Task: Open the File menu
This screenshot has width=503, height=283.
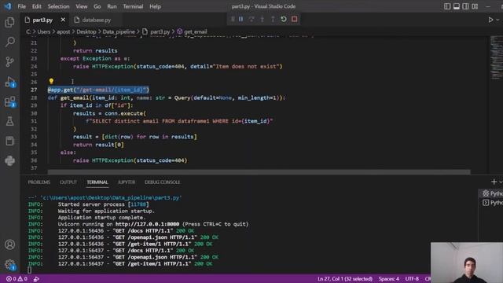Action: (x=22, y=6)
